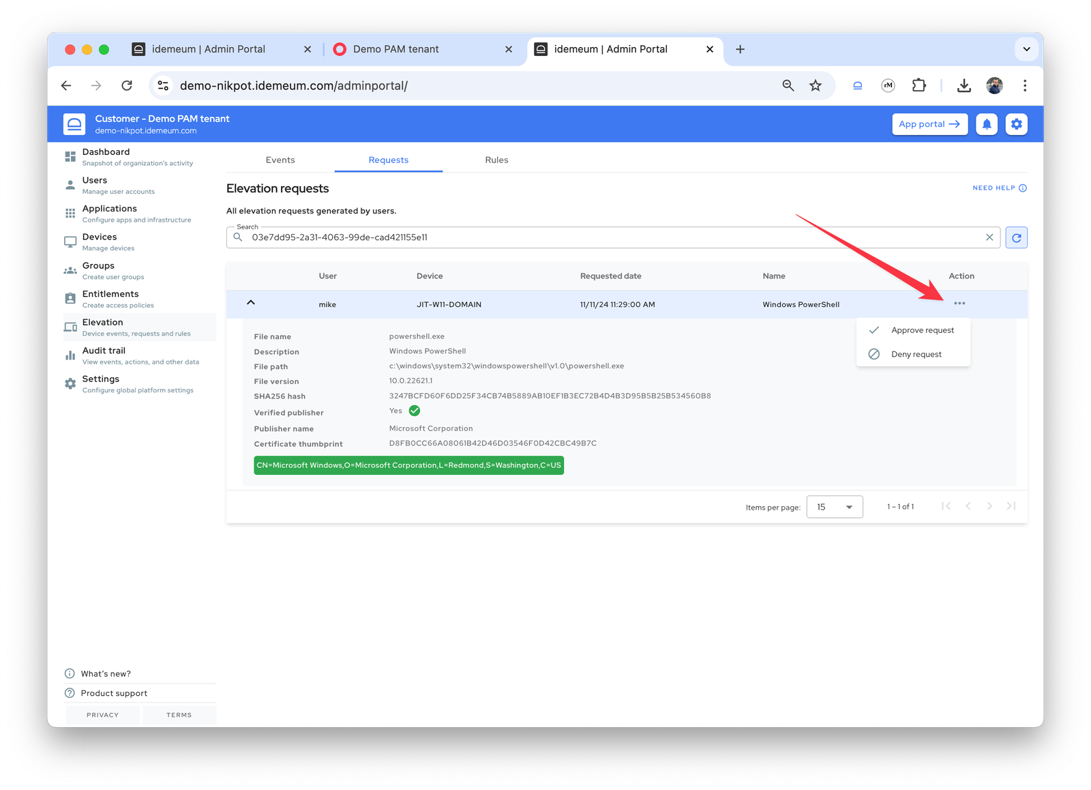Click the search magnifier icon in the field
1091x790 pixels.
[238, 237]
